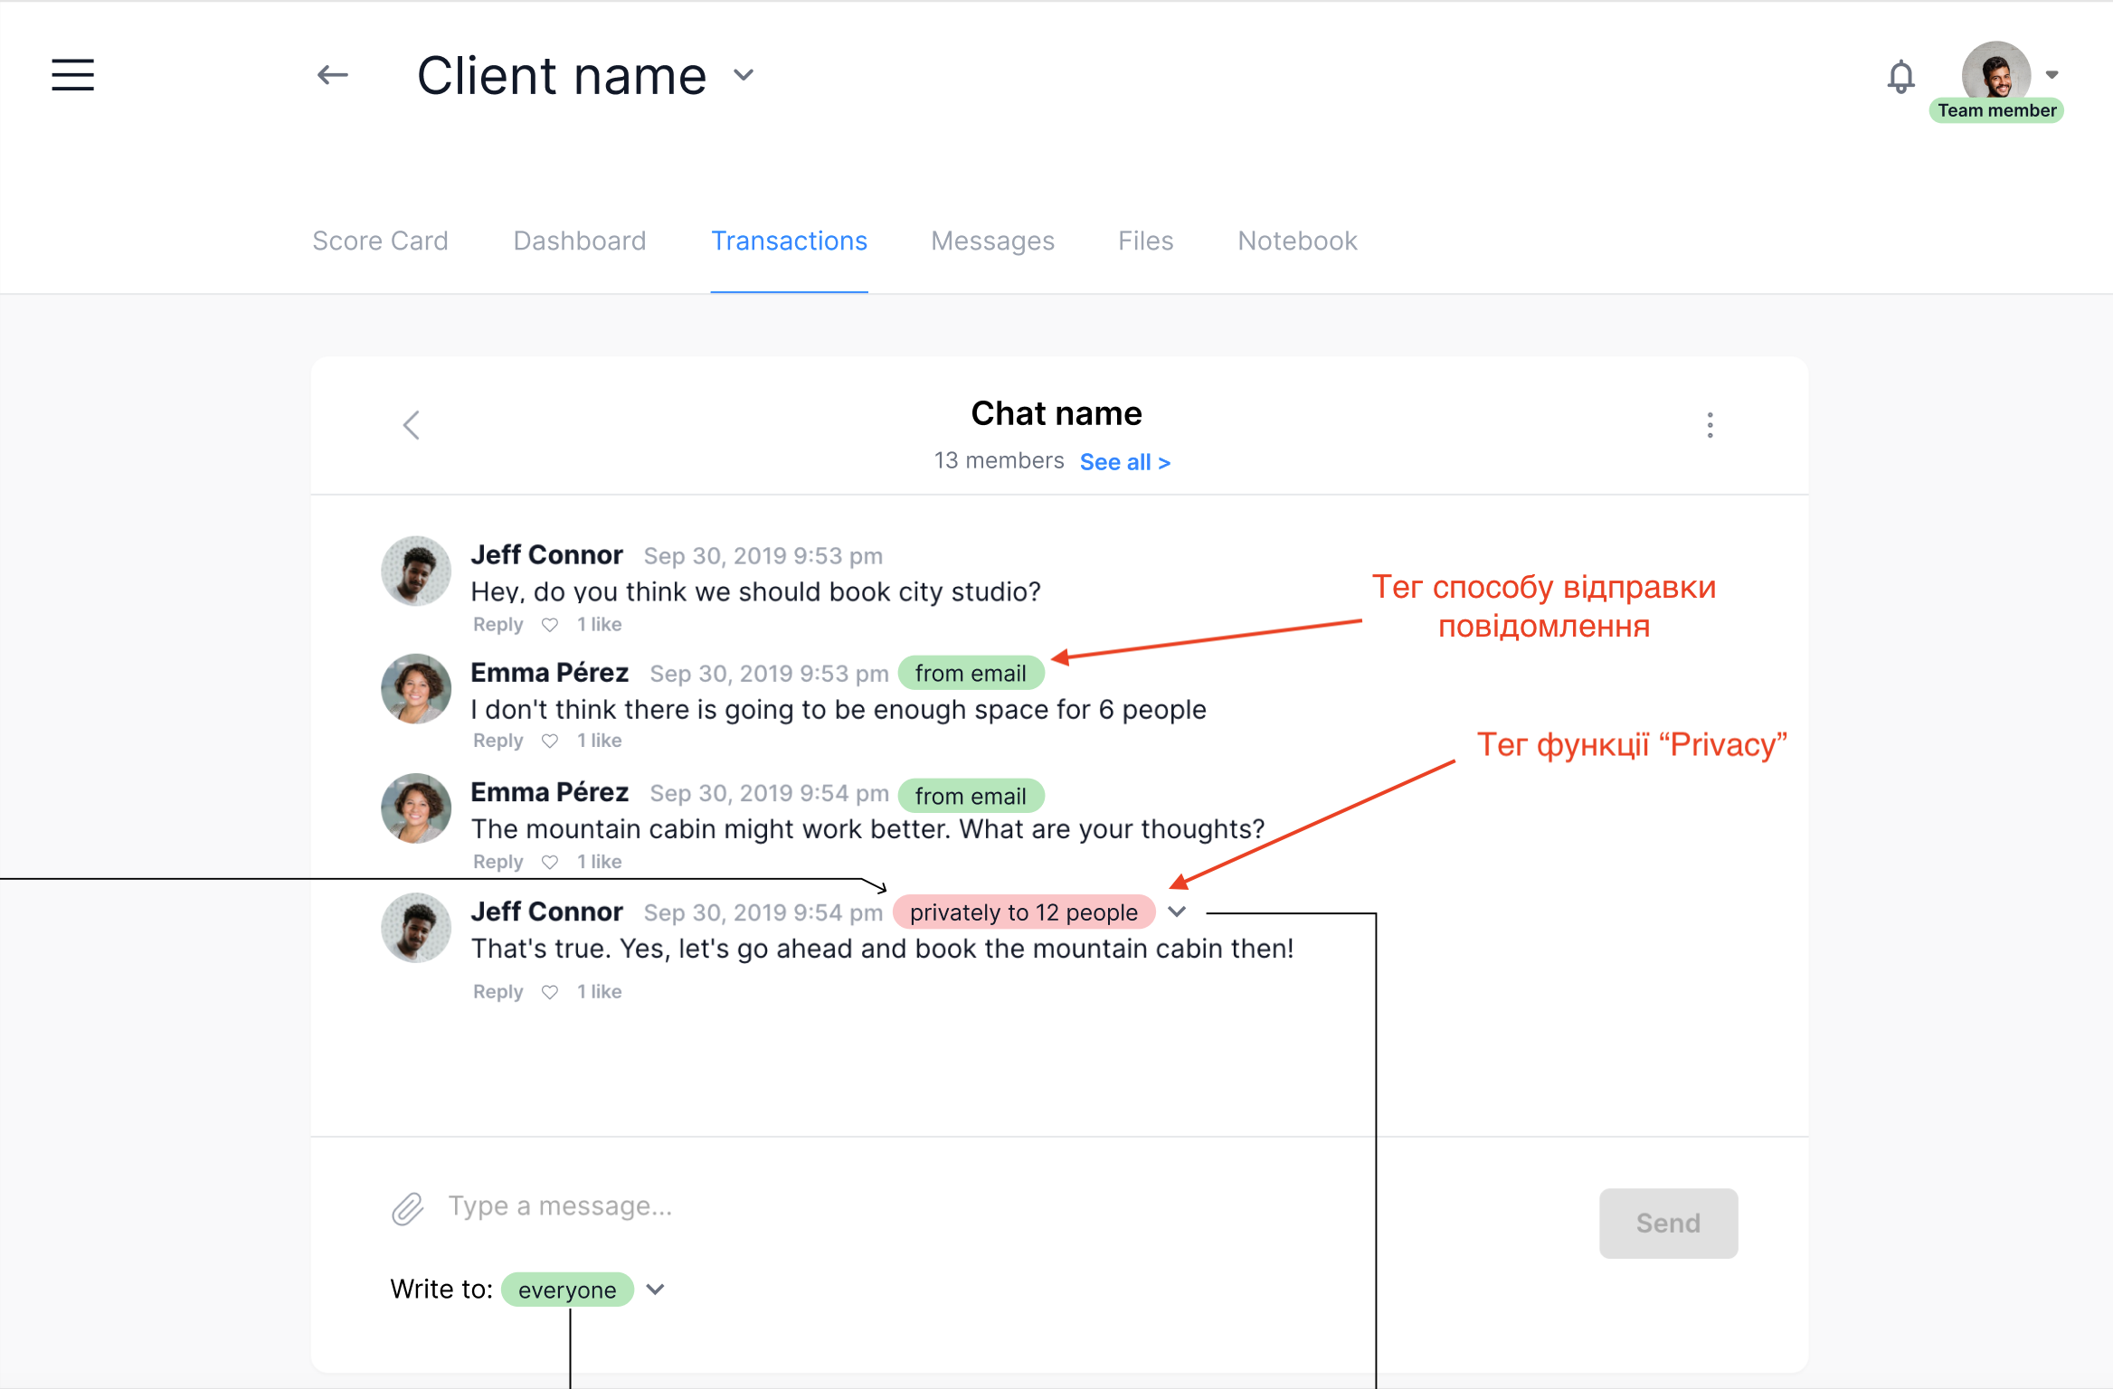Expand privately to 12 people chevron

pyautogui.click(x=1177, y=912)
